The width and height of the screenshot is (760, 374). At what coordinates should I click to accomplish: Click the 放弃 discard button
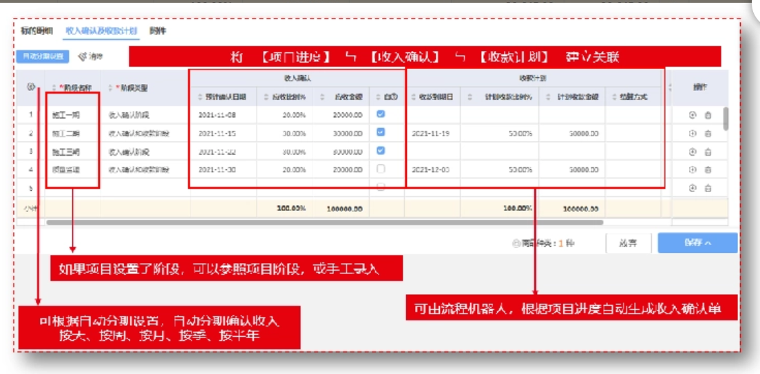click(628, 242)
